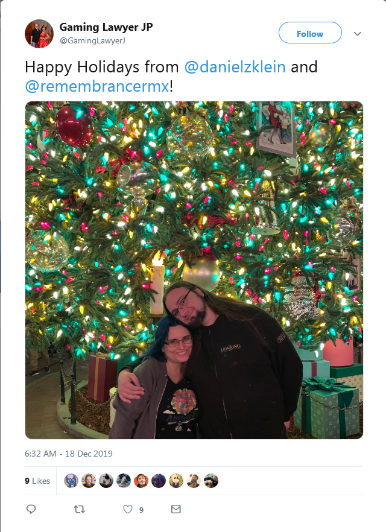The width and height of the screenshot is (386, 532).
Task: Share tweet via direct message envelope icon
Action: tap(176, 509)
